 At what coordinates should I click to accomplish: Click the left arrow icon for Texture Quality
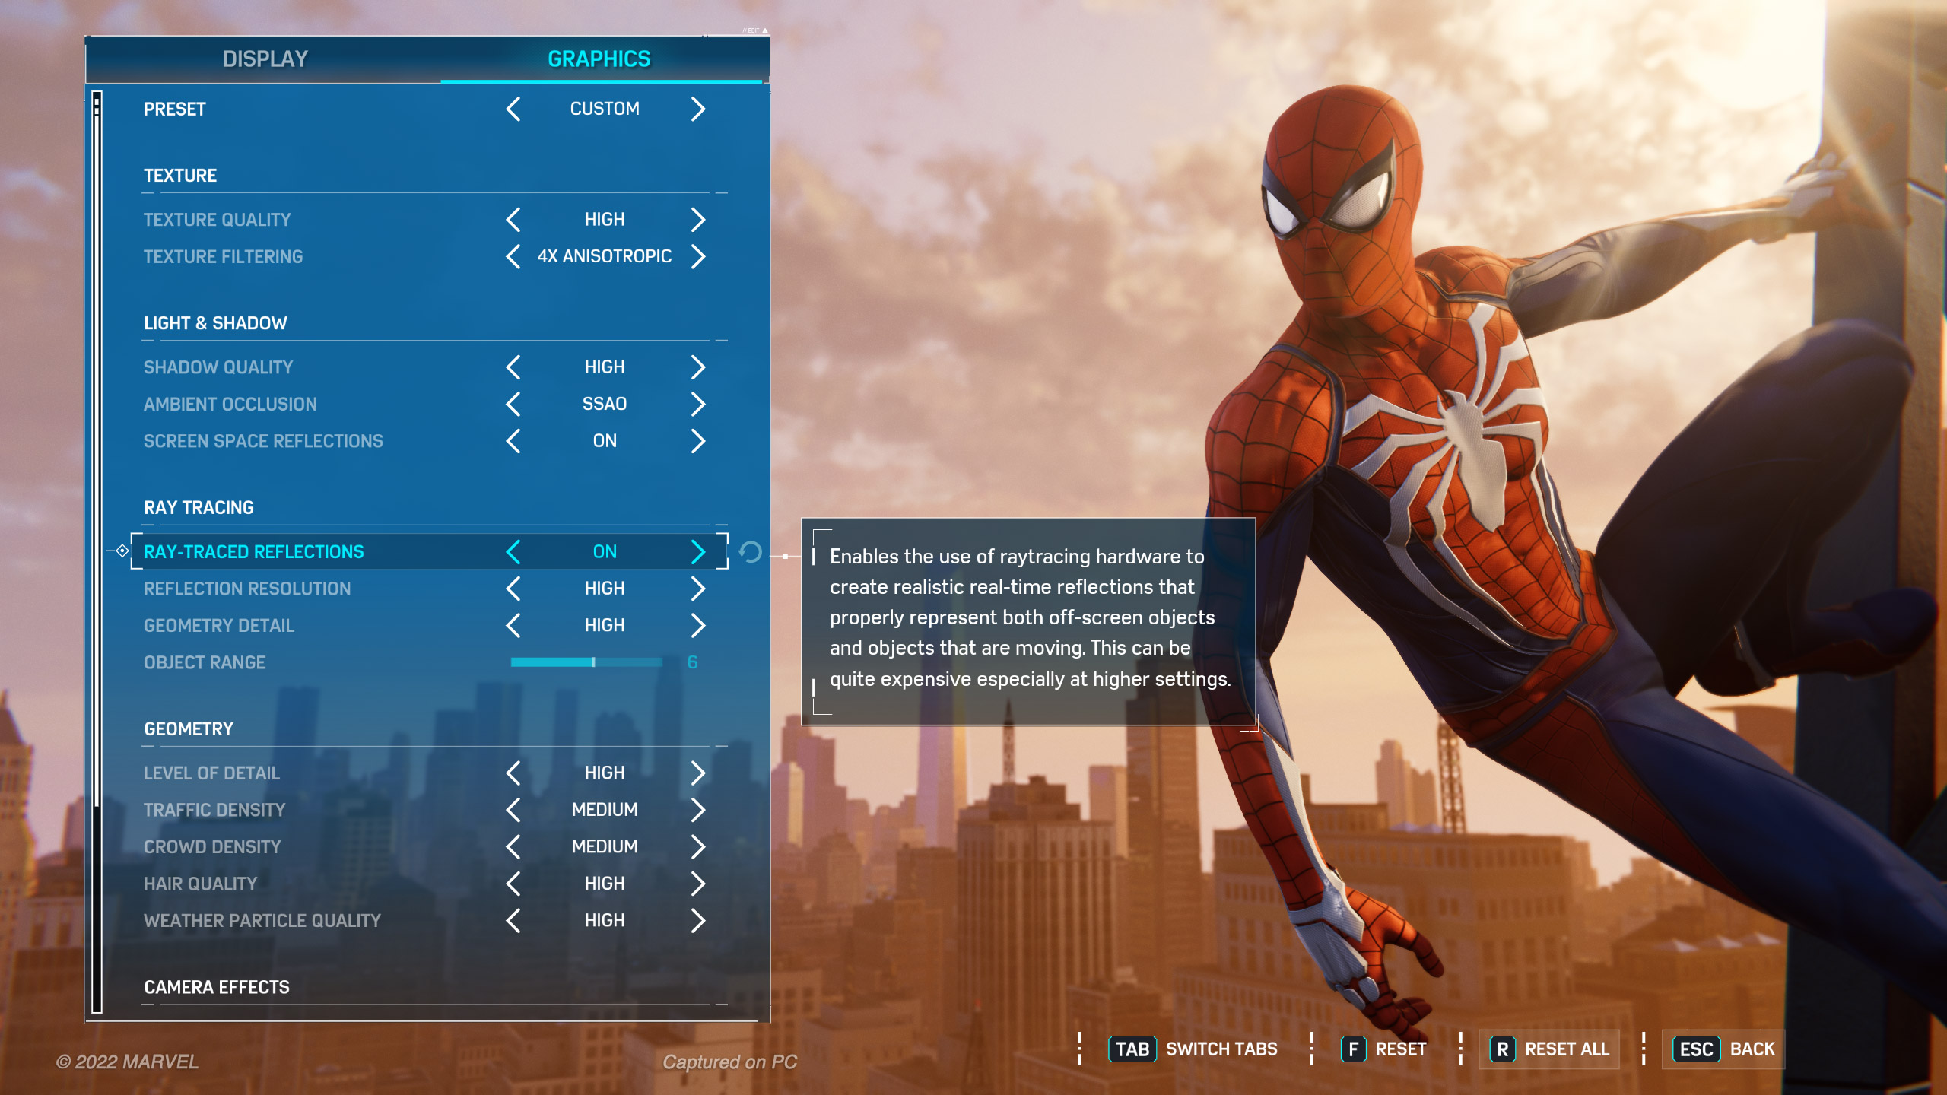pyautogui.click(x=513, y=219)
